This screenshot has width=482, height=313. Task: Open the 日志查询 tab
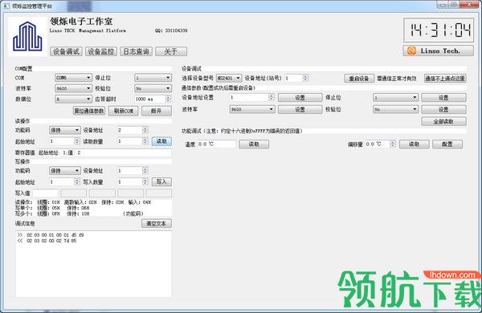pos(136,51)
